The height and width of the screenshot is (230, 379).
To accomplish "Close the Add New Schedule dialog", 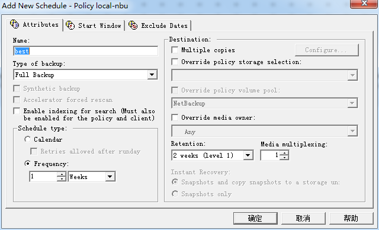I will coord(364,4).
